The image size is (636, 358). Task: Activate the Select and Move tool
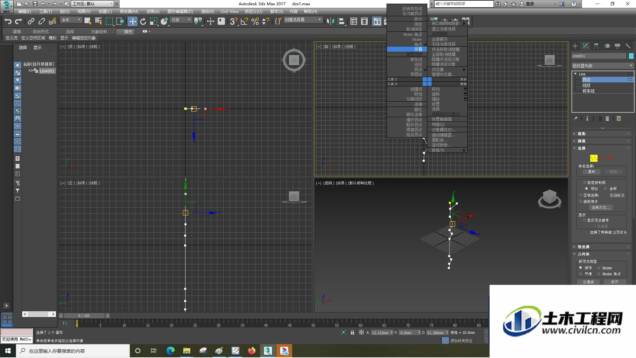point(132,22)
